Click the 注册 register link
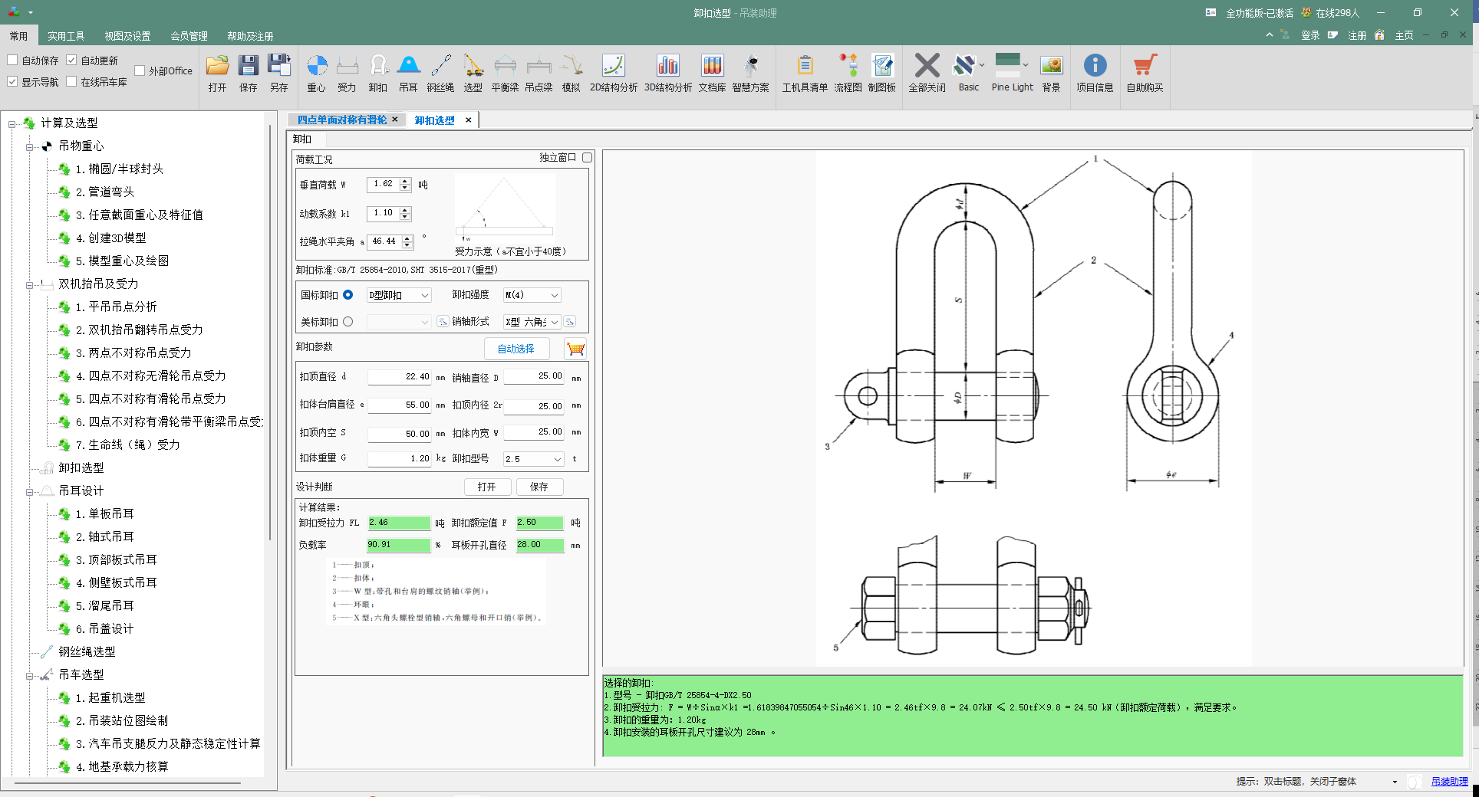 (1357, 35)
